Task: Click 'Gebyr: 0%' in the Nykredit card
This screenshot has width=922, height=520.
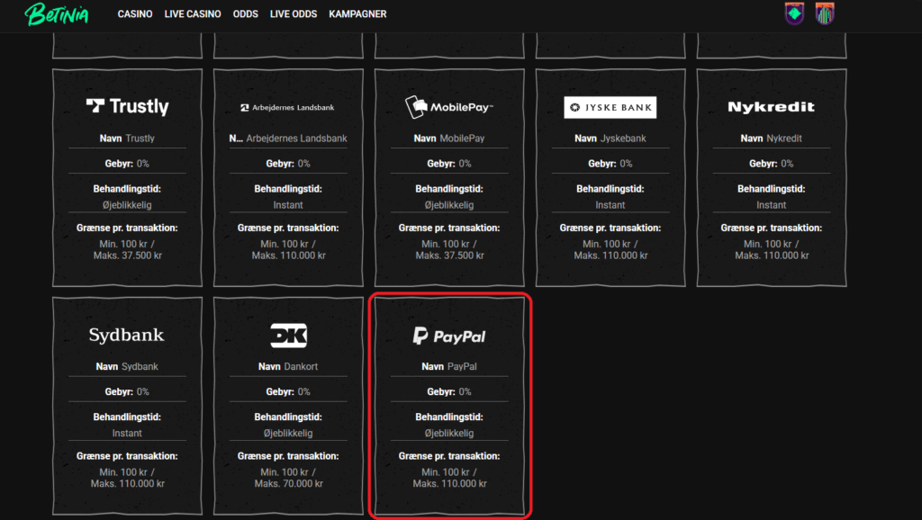Action: [772, 164]
